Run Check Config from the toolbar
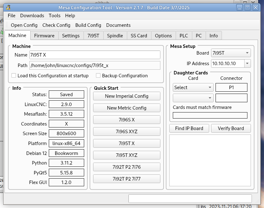The width and height of the screenshot is (264, 208). pos(56,25)
